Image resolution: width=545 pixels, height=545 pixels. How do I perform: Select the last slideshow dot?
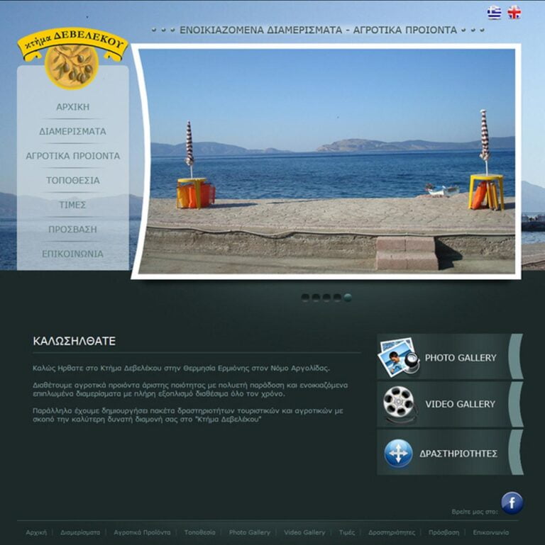pos(348,298)
